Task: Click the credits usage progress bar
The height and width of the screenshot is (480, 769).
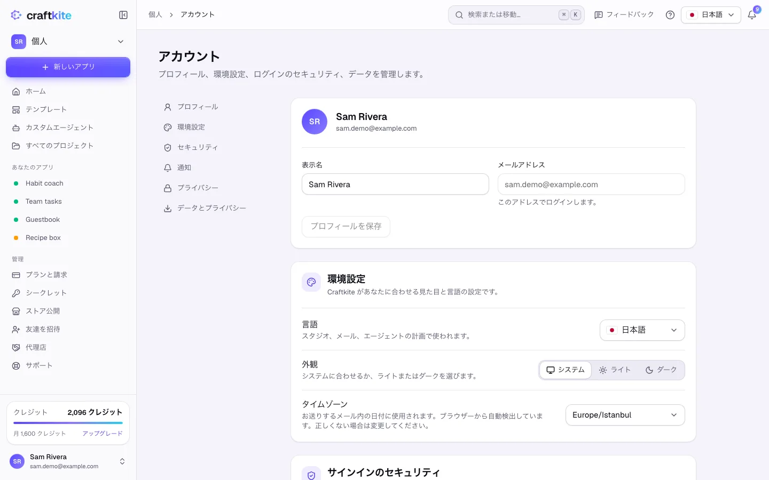Action: 68,423
